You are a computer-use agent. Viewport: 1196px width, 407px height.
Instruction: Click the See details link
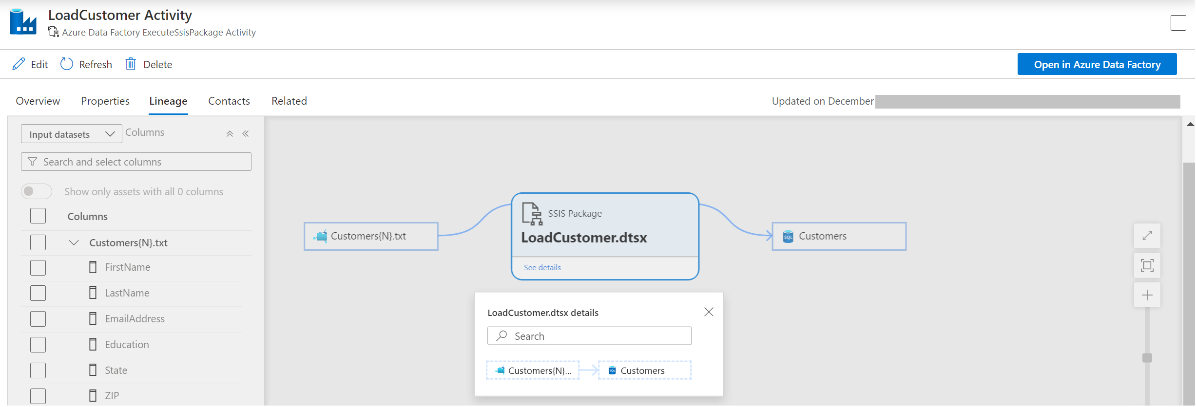point(542,268)
